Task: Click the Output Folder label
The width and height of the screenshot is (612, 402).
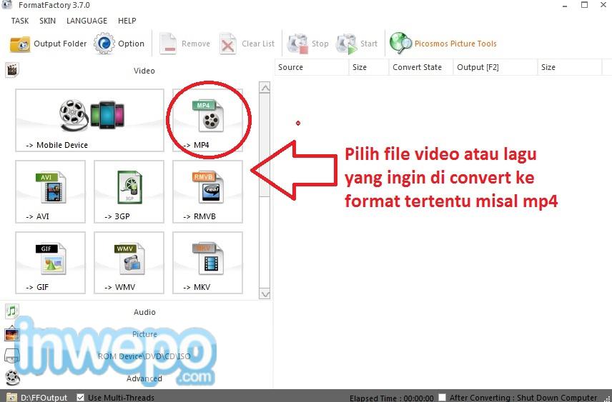Action: tap(60, 44)
